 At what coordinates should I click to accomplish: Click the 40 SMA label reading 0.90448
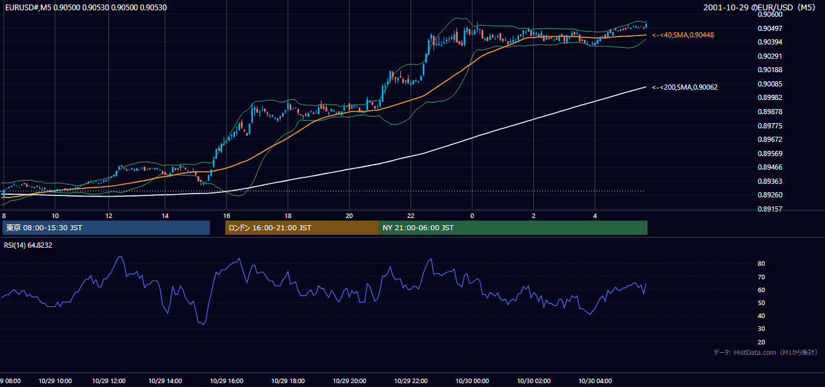coord(683,35)
